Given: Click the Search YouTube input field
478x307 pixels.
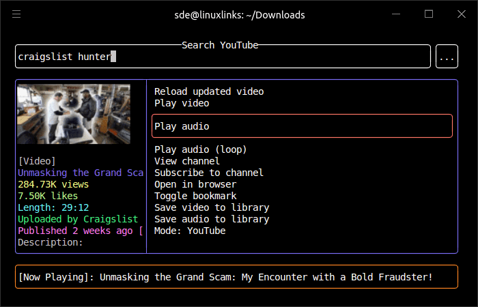Looking at the screenshot, I should click(x=223, y=57).
